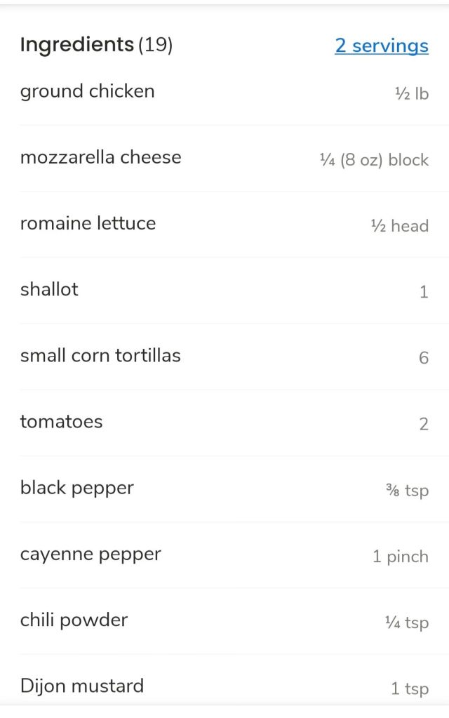Select the chili powder item
This screenshot has width=449, height=718.
pos(74,620)
